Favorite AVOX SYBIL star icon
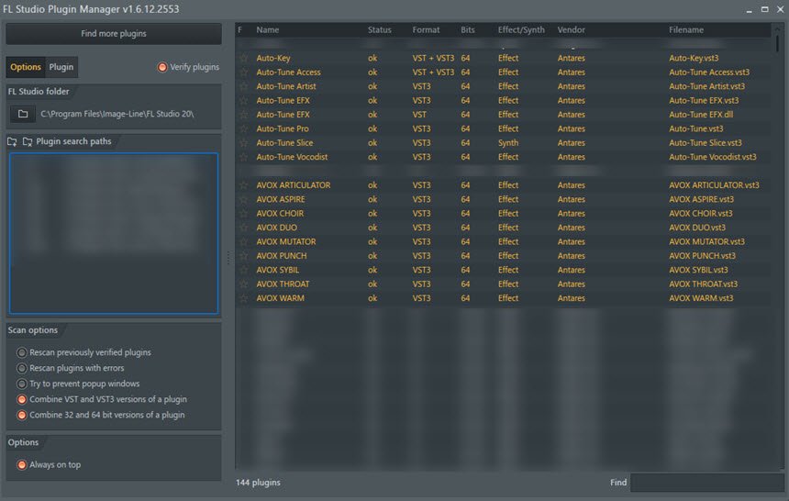 coord(244,270)
